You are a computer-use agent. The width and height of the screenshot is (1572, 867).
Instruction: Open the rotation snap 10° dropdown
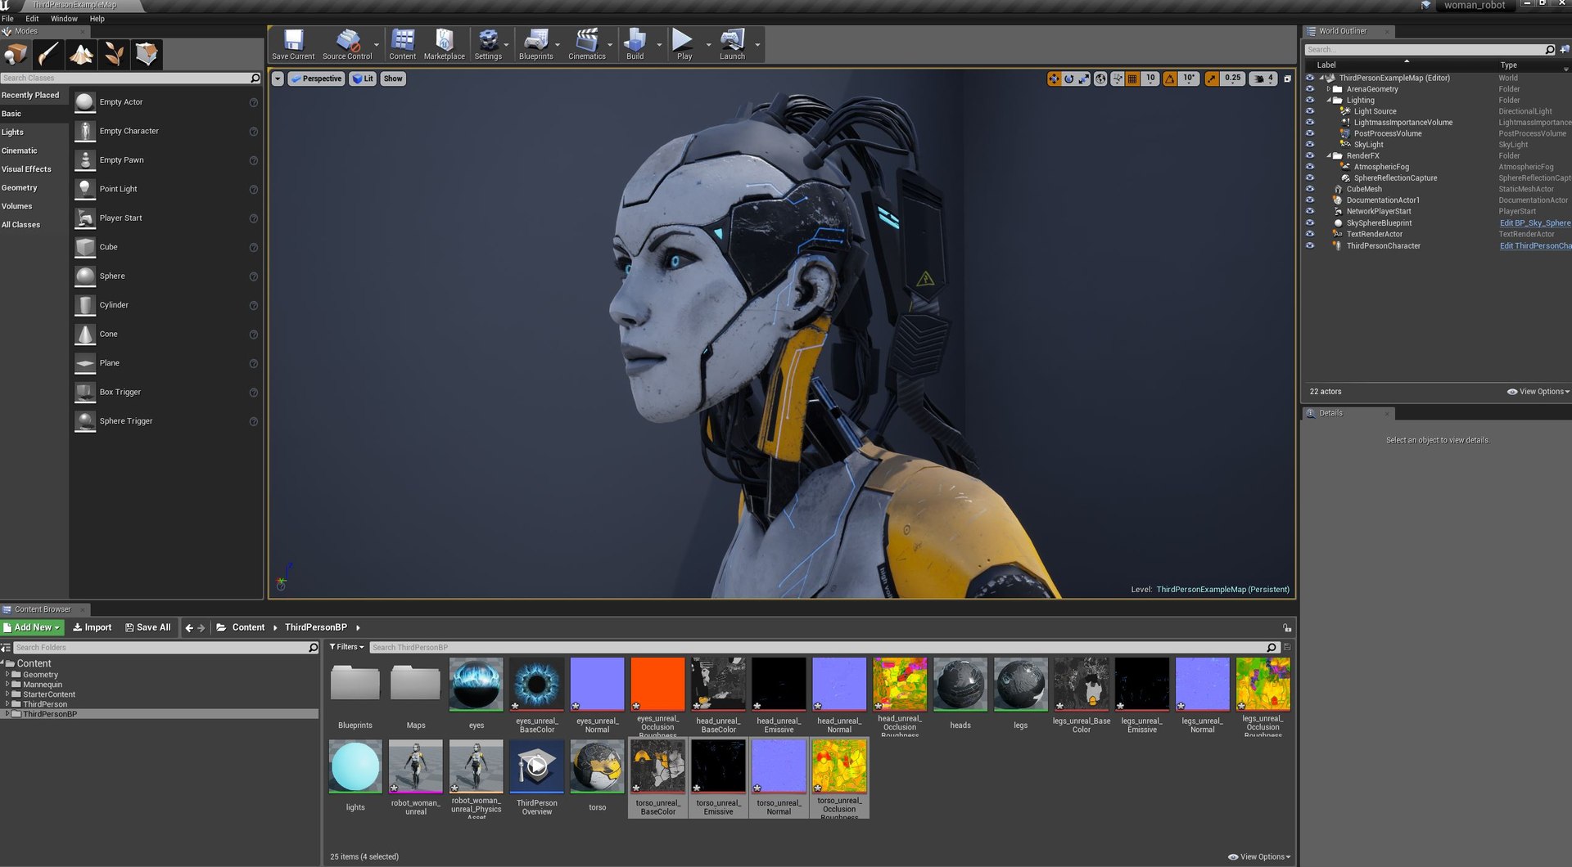coord(1189,79)
